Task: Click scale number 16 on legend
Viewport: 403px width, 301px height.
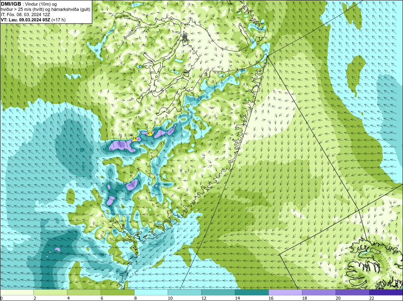Action: click(271, 298)
